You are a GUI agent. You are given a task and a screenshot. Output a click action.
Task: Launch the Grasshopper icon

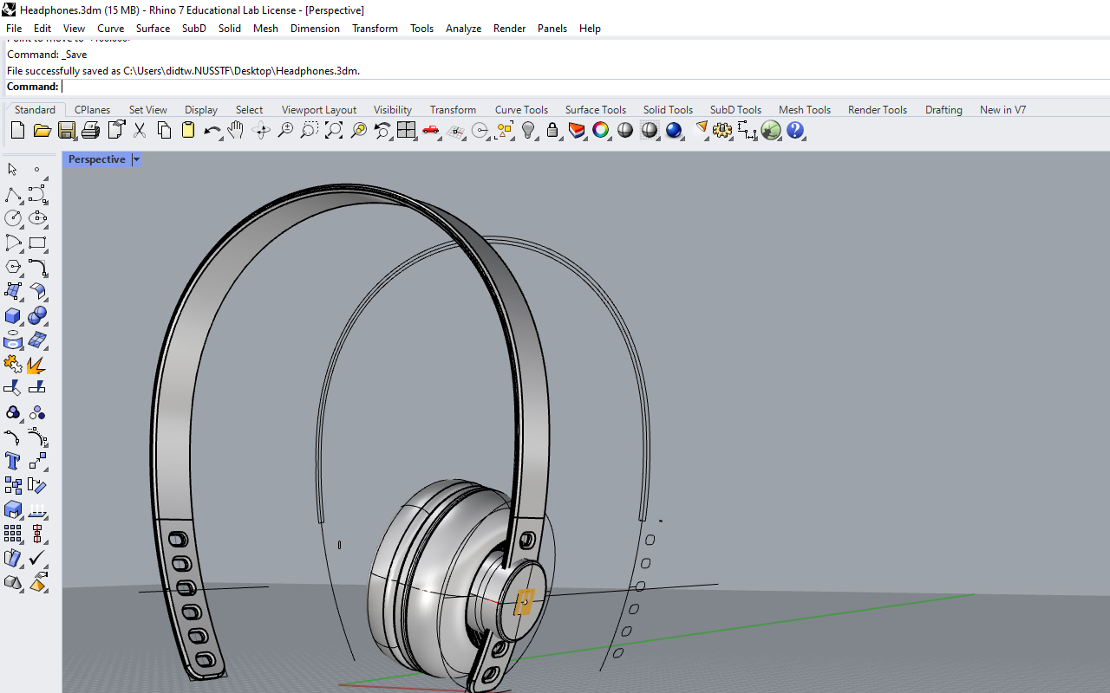[x=771, y=131]
